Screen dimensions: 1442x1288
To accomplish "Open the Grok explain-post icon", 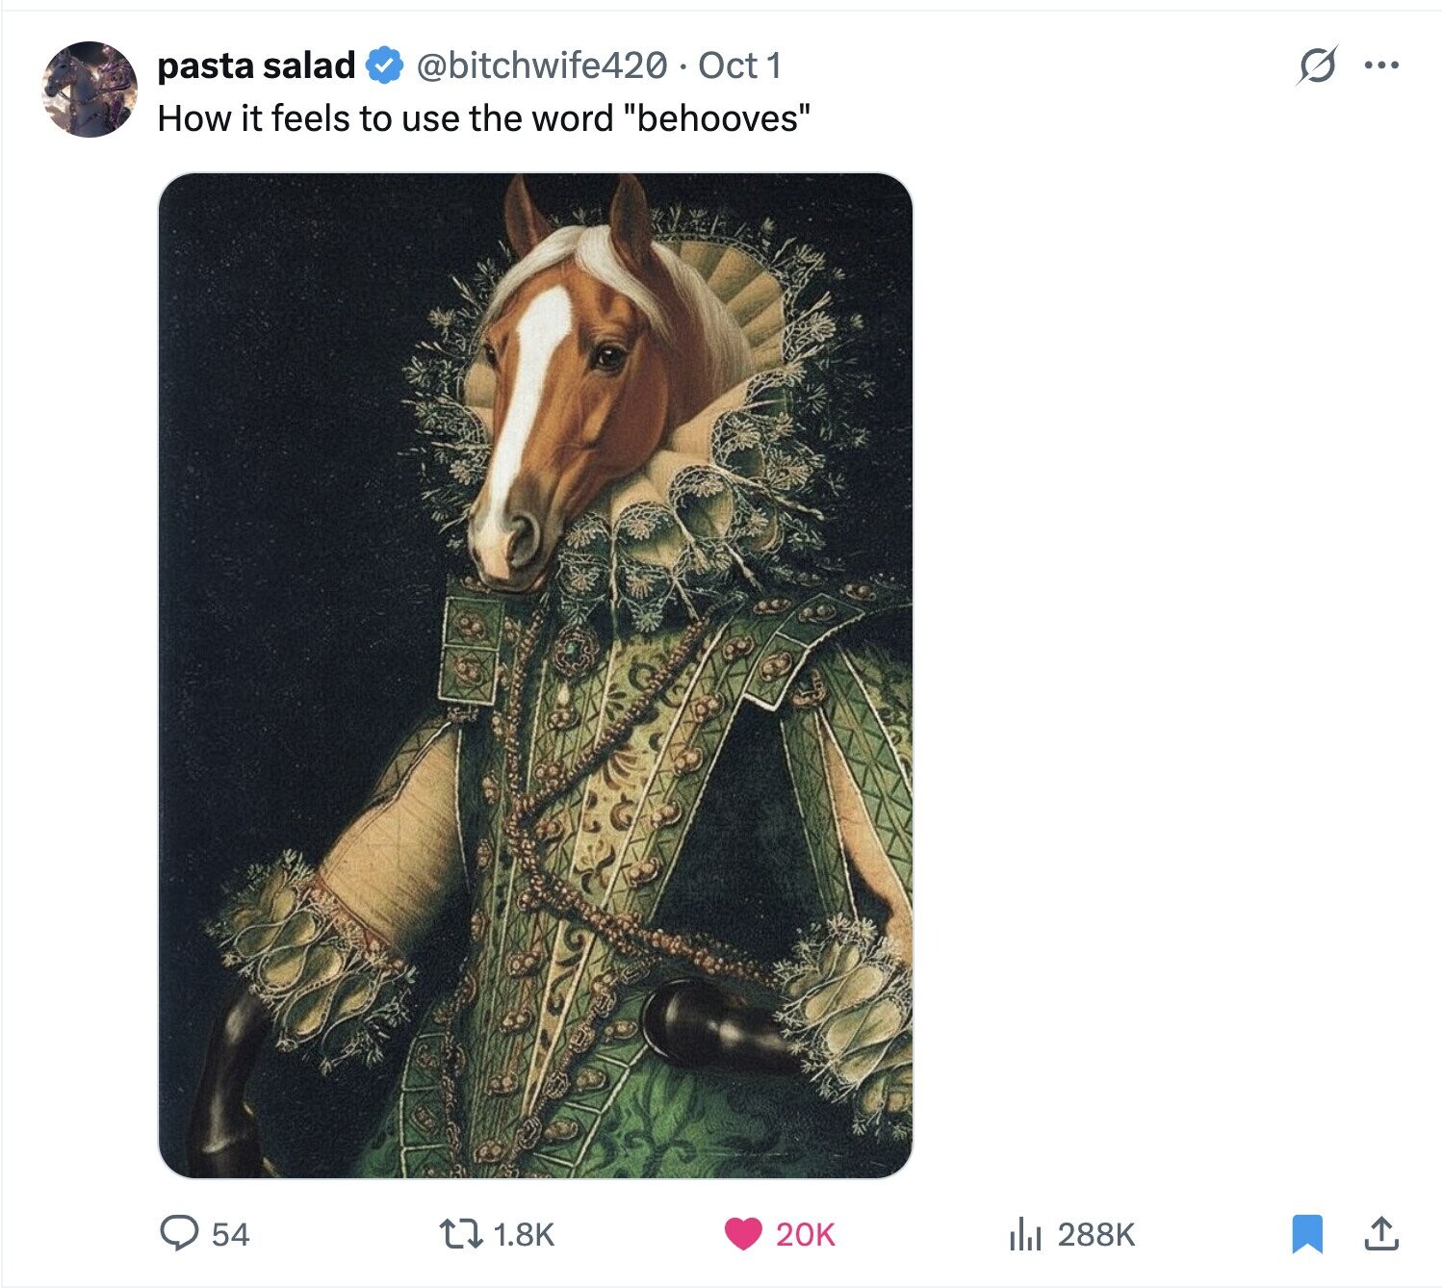I will pyautogui.click(x=1316, y=66).
